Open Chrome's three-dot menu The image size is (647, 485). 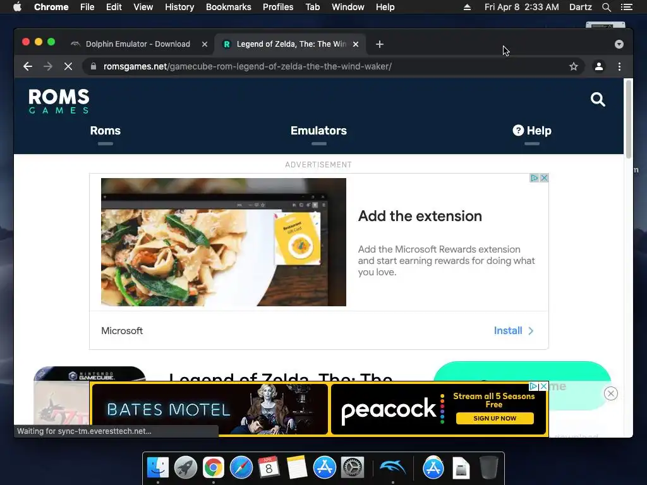619,66
